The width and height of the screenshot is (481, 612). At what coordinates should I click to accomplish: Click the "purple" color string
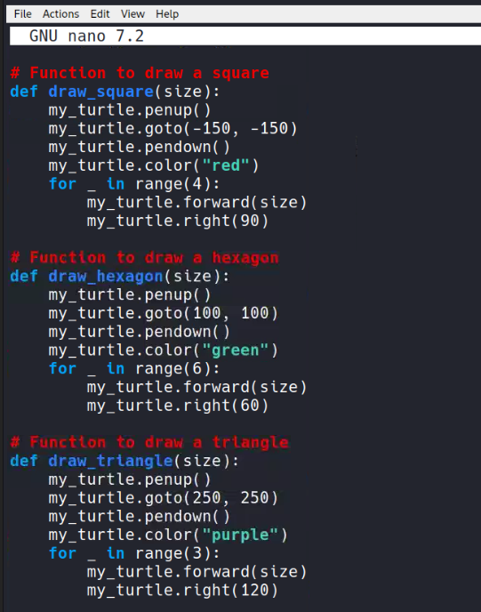[240, 535]
